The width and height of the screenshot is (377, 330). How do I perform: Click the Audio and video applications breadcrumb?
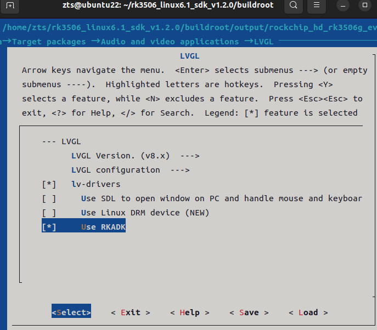pos(170,42)
